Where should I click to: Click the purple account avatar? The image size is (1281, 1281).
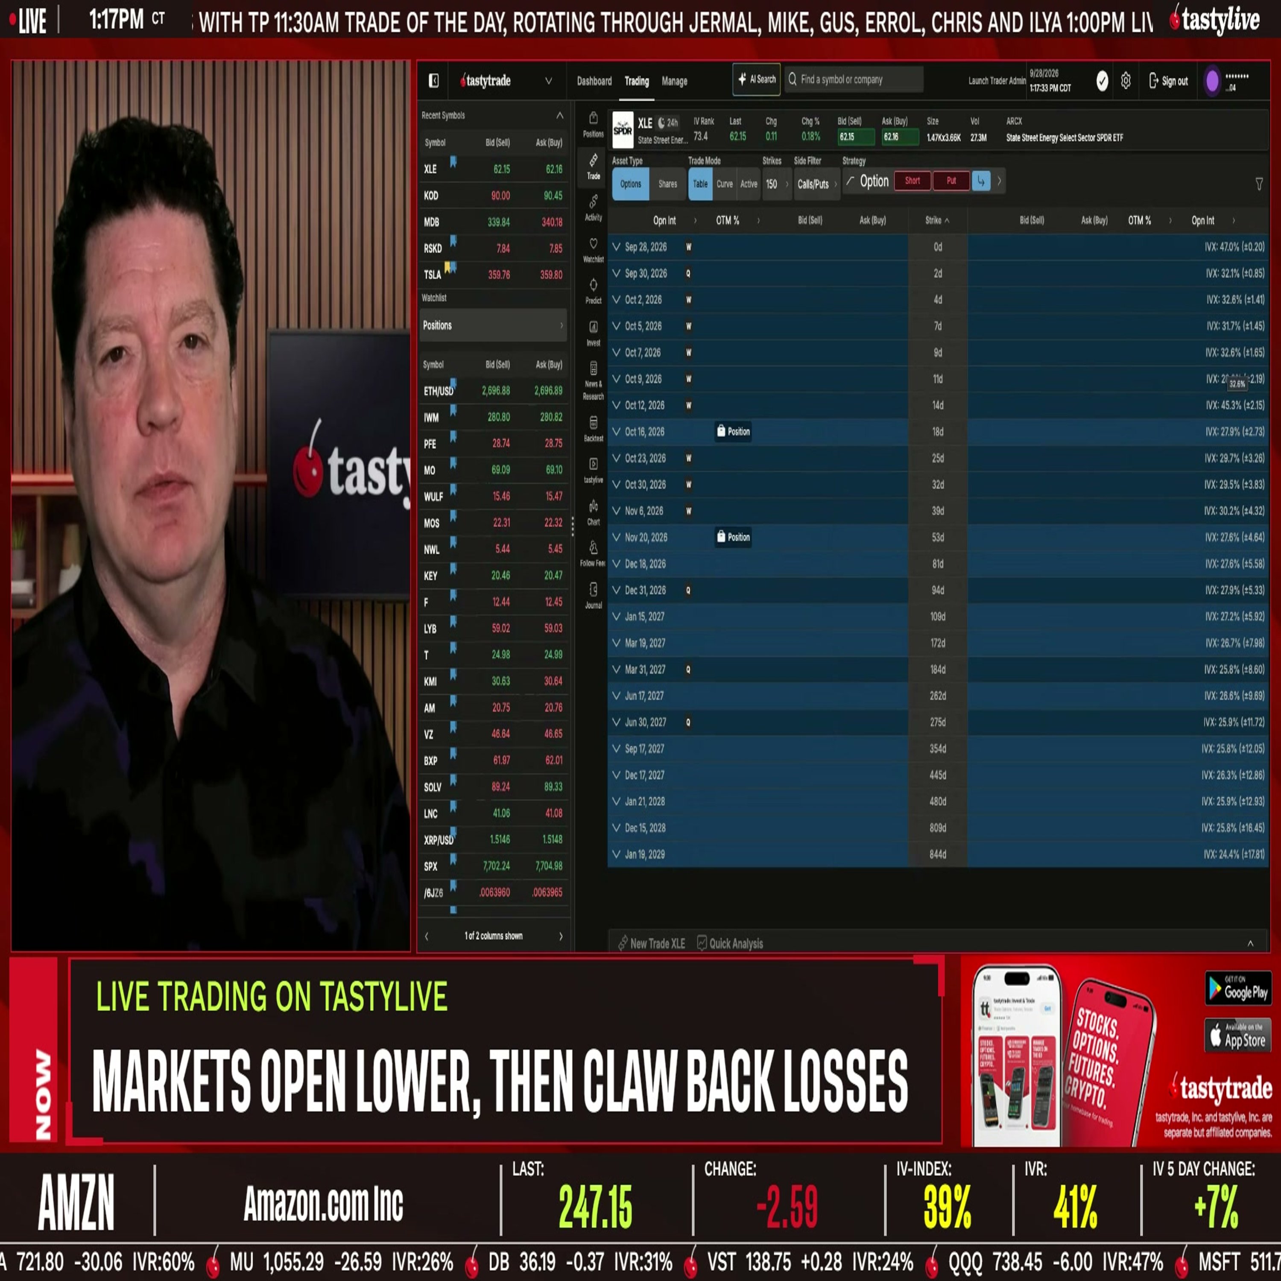[x=1213, y=81]
